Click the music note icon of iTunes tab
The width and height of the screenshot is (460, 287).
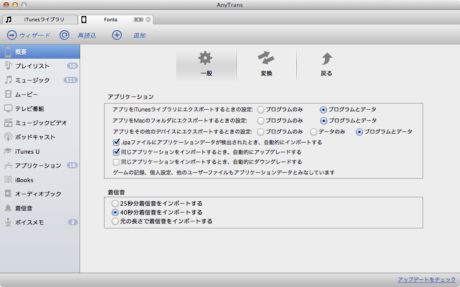pos(9,20)
